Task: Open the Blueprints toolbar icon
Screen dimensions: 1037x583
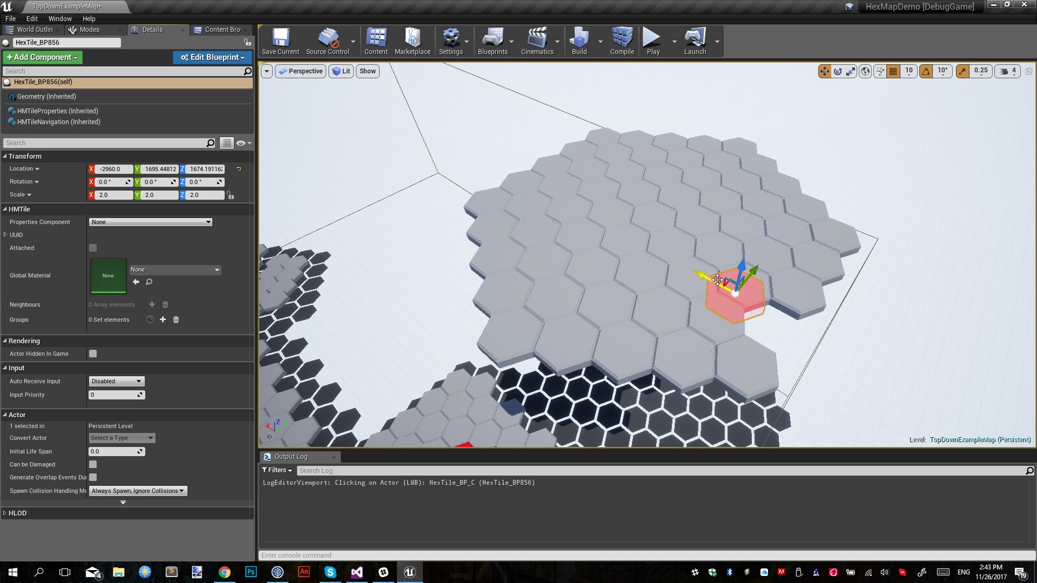Action: (493, 39)
